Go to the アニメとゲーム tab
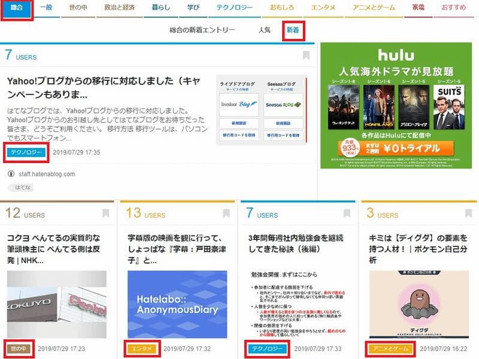The width and height of the screenshot is (479, 359). tap(374, 8)
